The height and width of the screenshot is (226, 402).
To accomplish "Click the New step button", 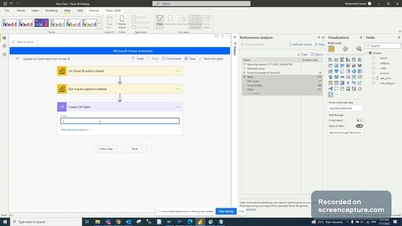I will tap(105, 149).
